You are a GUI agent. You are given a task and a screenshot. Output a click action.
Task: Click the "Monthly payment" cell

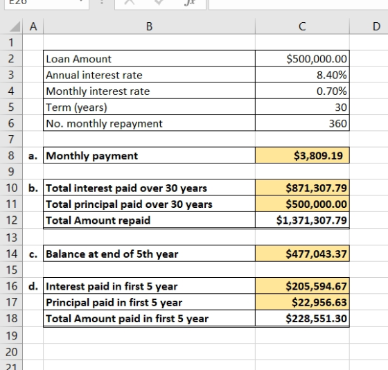coord(149,155)
